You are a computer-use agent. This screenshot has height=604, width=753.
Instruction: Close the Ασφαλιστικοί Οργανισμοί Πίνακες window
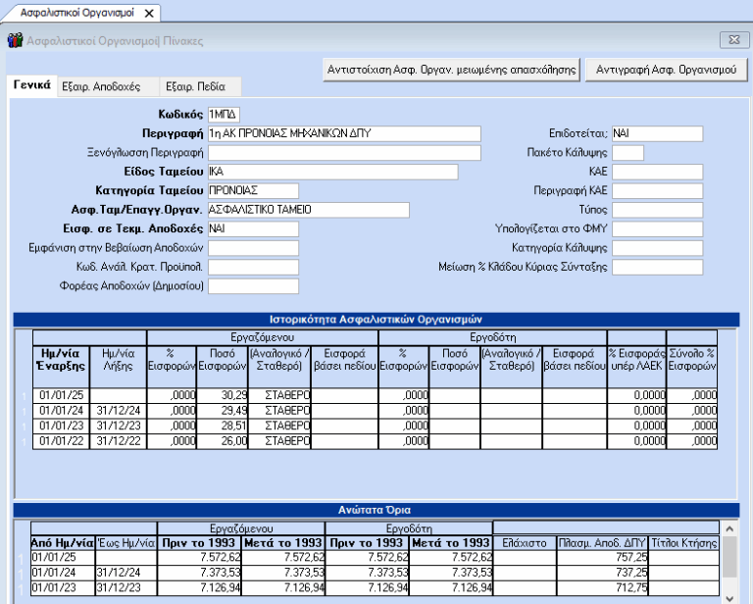729,40
